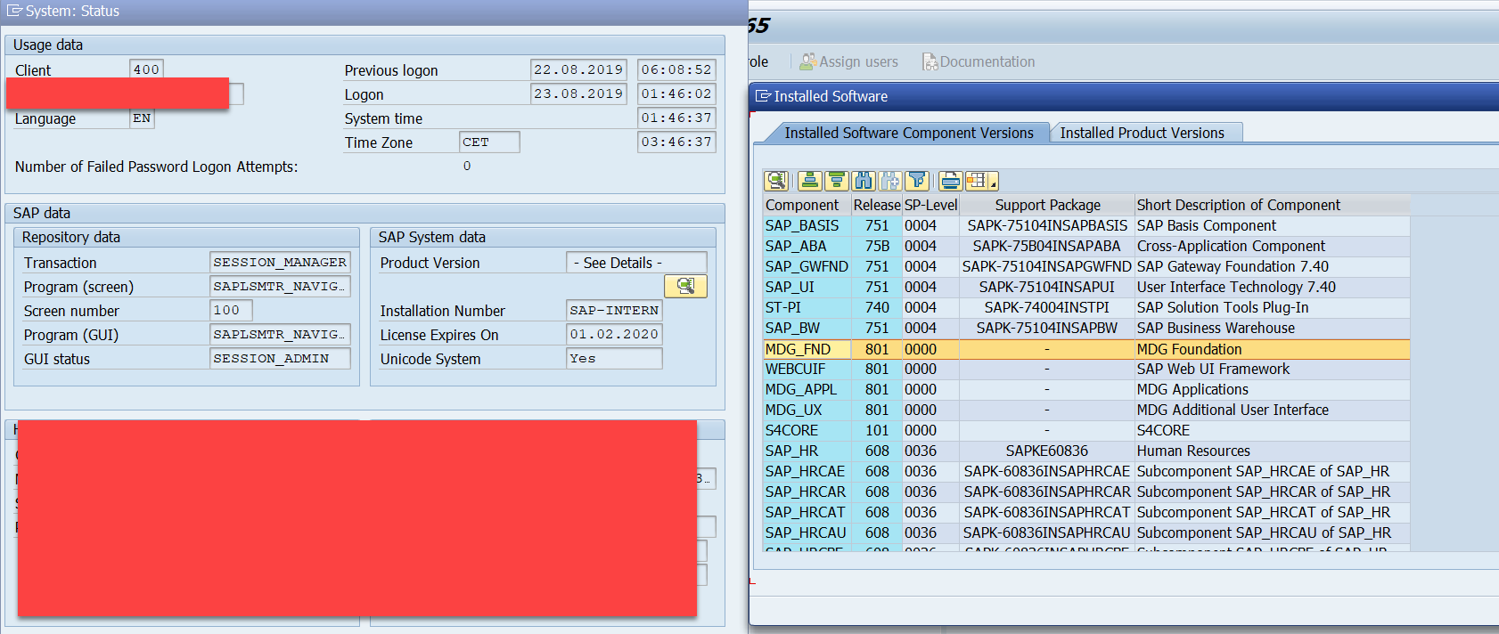Open the layout dropdown arrow beside grid icon
This screenshot has height=634, width=1499.
pyautogui.click(x=993, y=181)
